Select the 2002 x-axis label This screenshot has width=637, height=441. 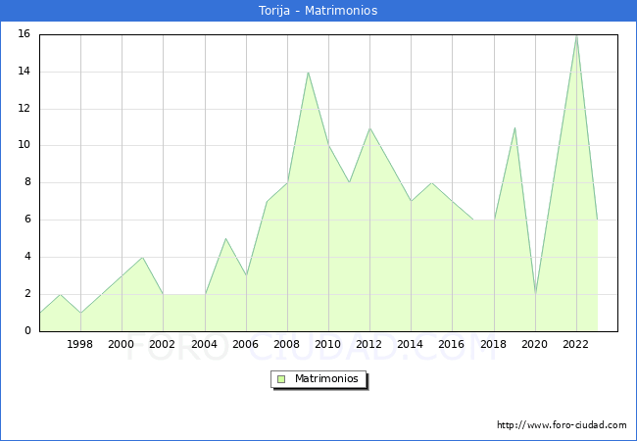coord(162,344)
